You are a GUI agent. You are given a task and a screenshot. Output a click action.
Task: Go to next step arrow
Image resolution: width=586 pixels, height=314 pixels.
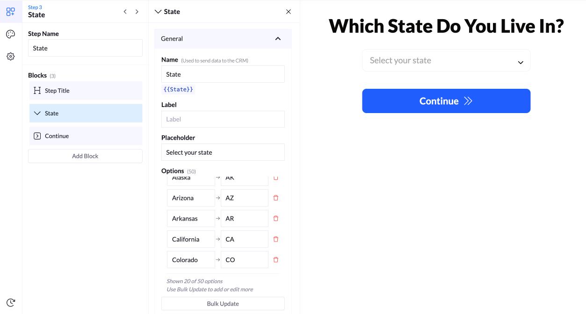pos(137,12)
